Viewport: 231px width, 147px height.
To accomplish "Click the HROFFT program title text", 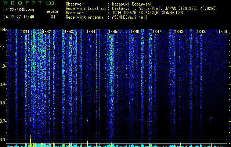I will [x=23, y=3].
